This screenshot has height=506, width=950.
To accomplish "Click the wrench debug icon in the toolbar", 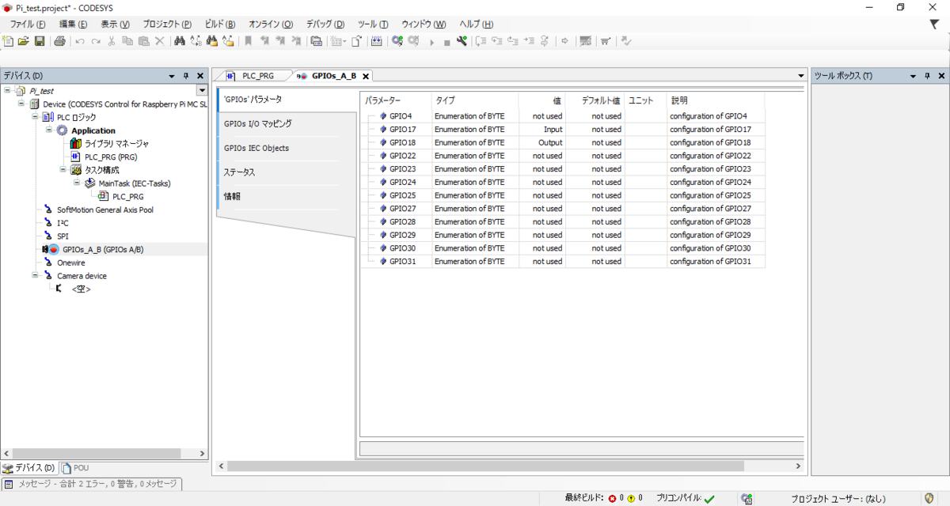I will (x=462, y=41).
